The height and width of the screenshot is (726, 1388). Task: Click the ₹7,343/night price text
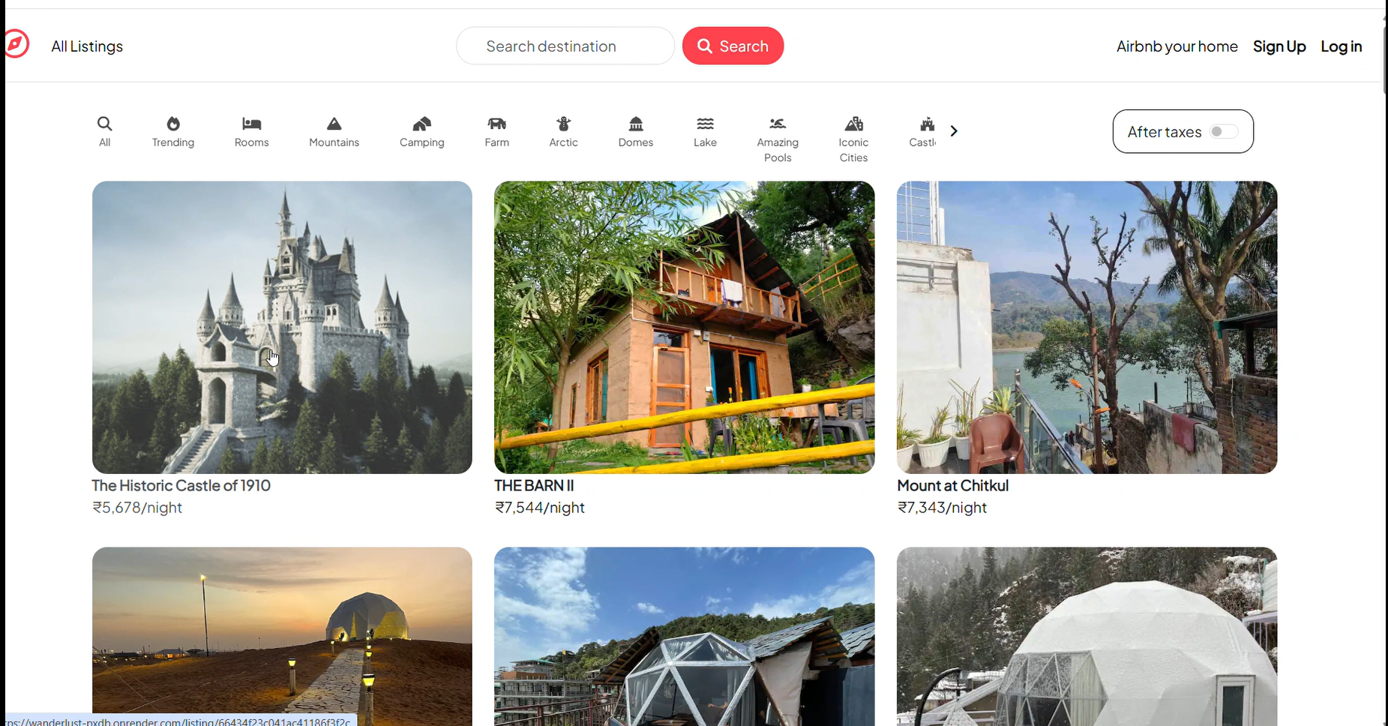pos(942,508)
